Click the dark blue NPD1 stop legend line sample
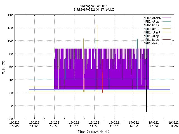 point(166,36)
